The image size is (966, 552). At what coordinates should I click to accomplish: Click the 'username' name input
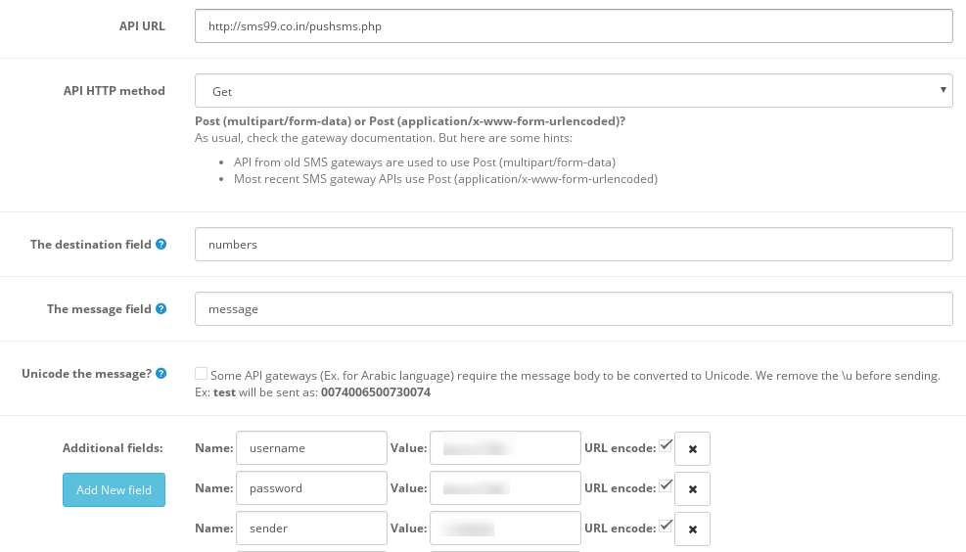pyautogui.click(x=311, y=448)
